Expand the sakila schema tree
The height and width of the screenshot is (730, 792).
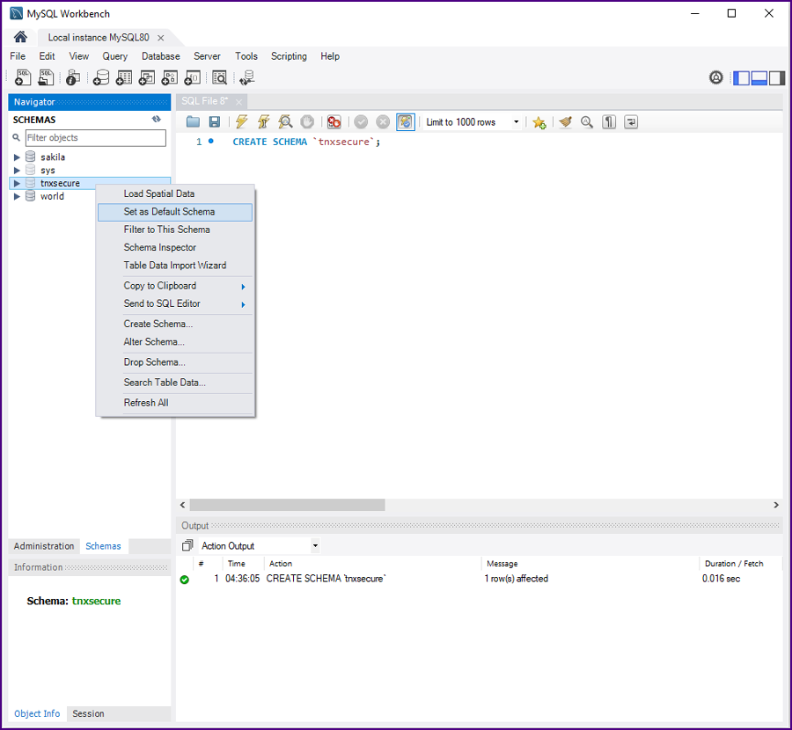click(x=17, y=157)
